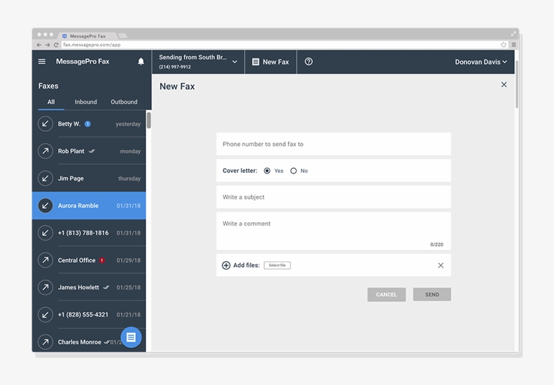
Task: Switch to the Inbound faxes tab
Action: [x=86, y=102]
